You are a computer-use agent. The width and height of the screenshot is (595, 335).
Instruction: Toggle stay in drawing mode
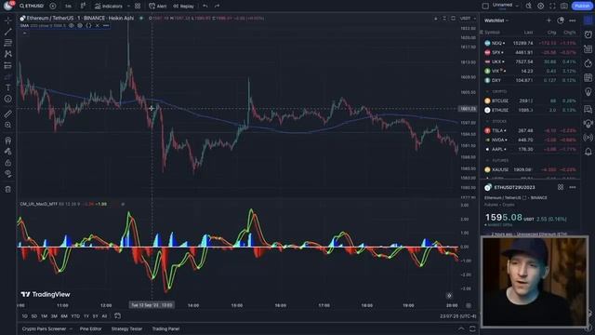(x=8, y=152)
